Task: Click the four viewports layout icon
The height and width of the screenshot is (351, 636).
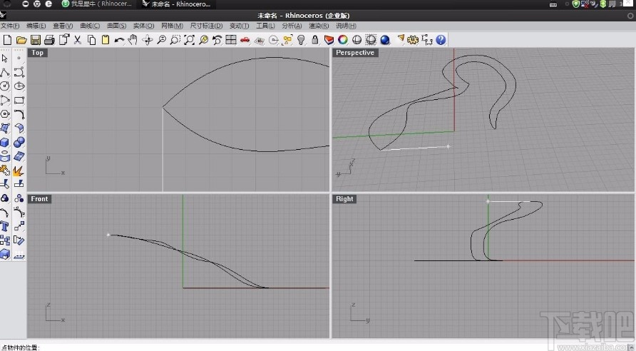Action: 231,40
